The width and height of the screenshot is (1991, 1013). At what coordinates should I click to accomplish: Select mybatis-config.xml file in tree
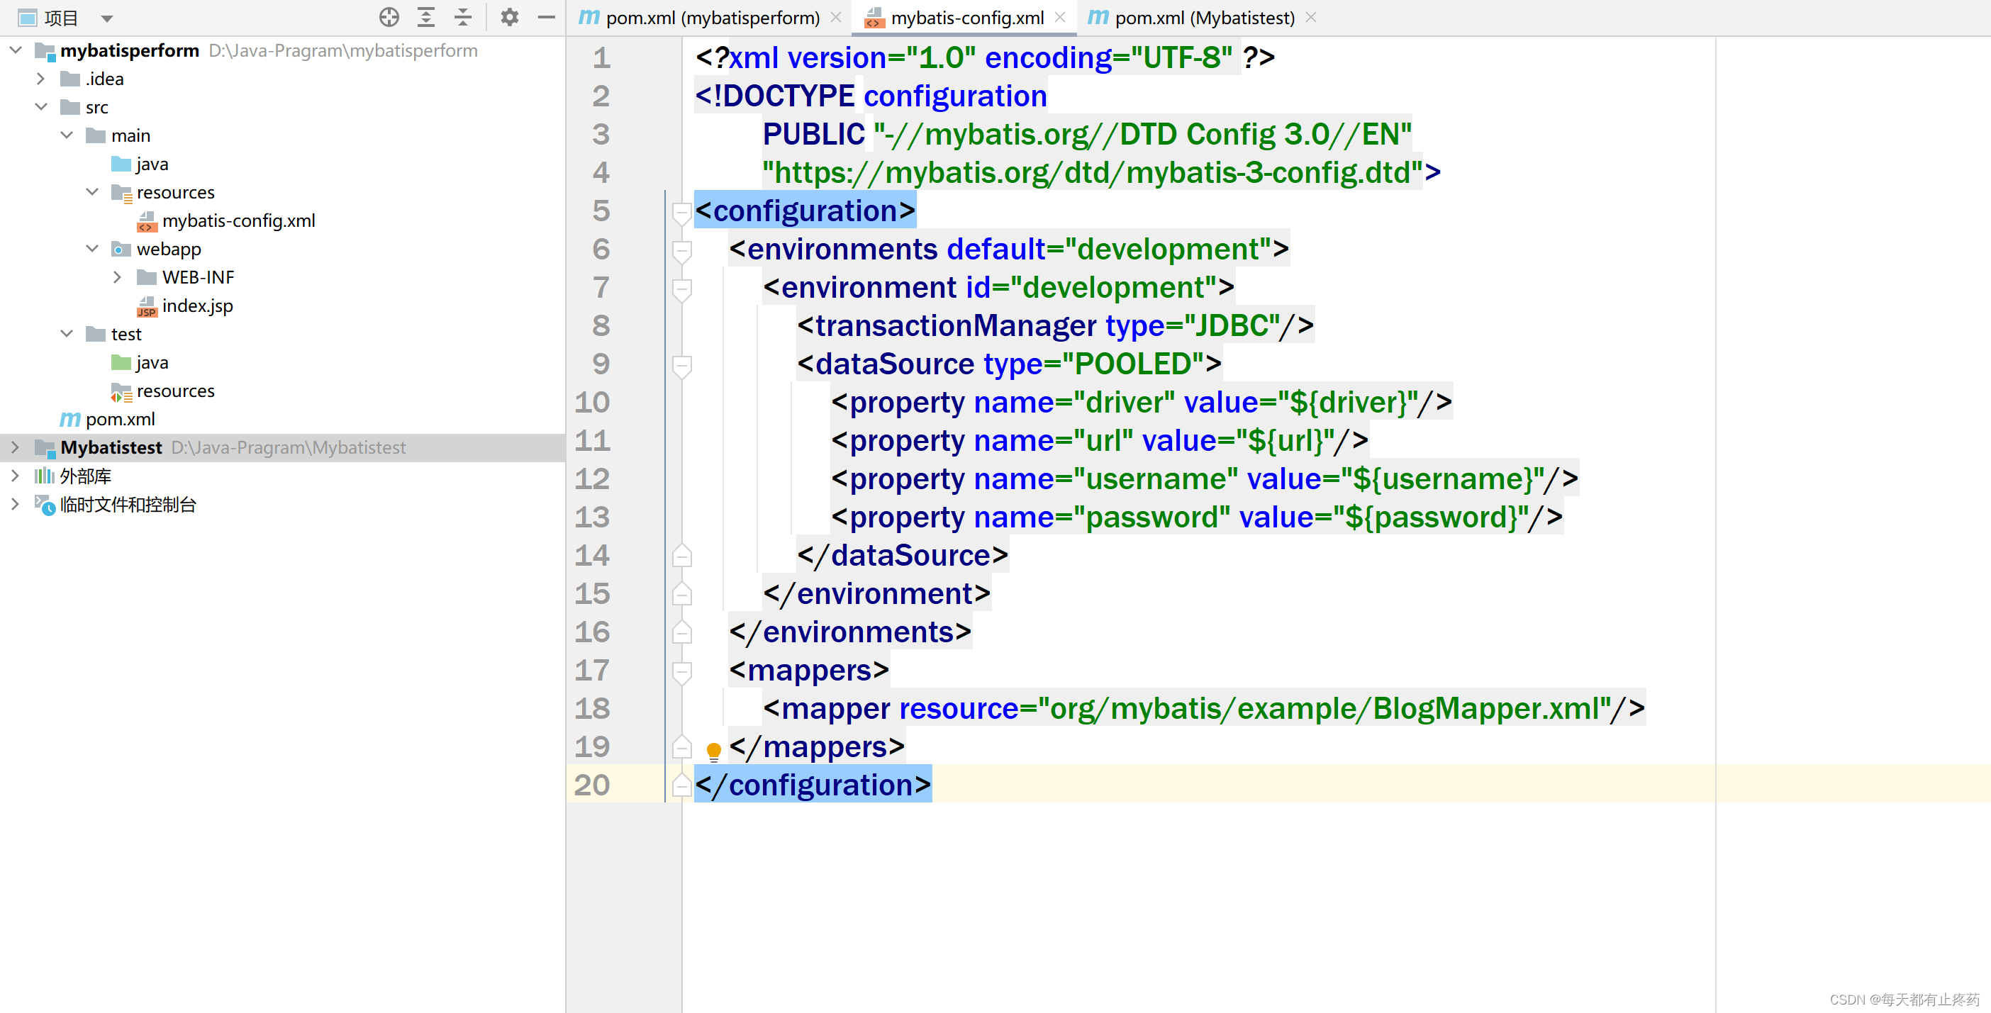click(238, 221)
